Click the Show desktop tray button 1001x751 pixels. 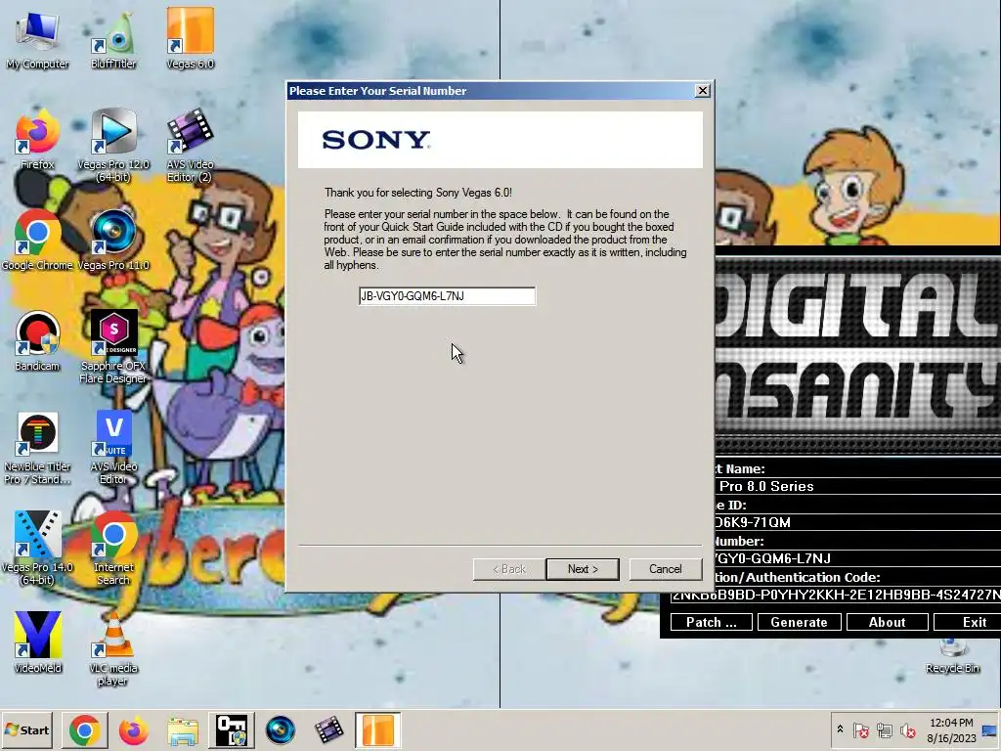(x=991, y=729)
